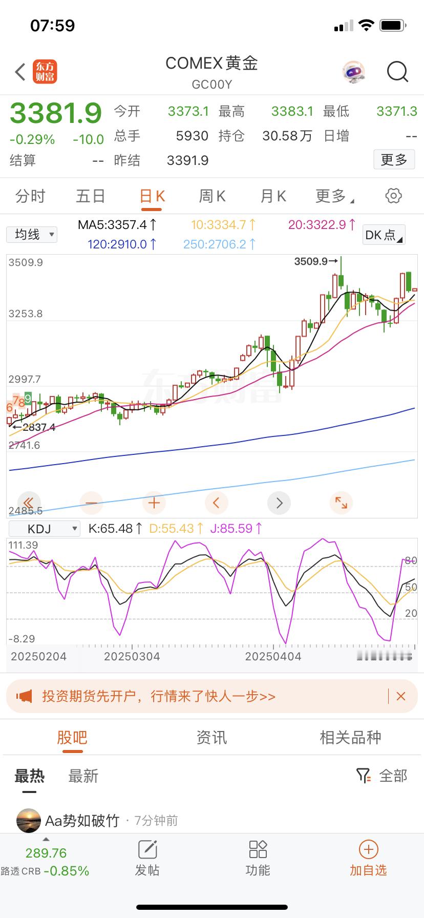Jump to earliest data double-arrow
The image size is (424, 918).
(29, 503)
